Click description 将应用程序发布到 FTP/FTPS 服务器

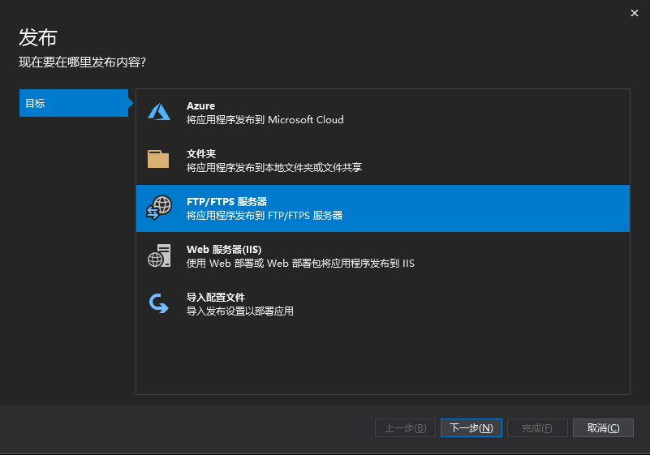pyautogui.click(x=265, y=216)
